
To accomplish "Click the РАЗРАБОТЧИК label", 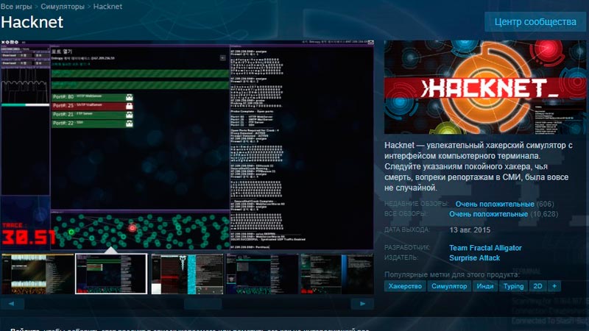I will click(x=407, y=248).
